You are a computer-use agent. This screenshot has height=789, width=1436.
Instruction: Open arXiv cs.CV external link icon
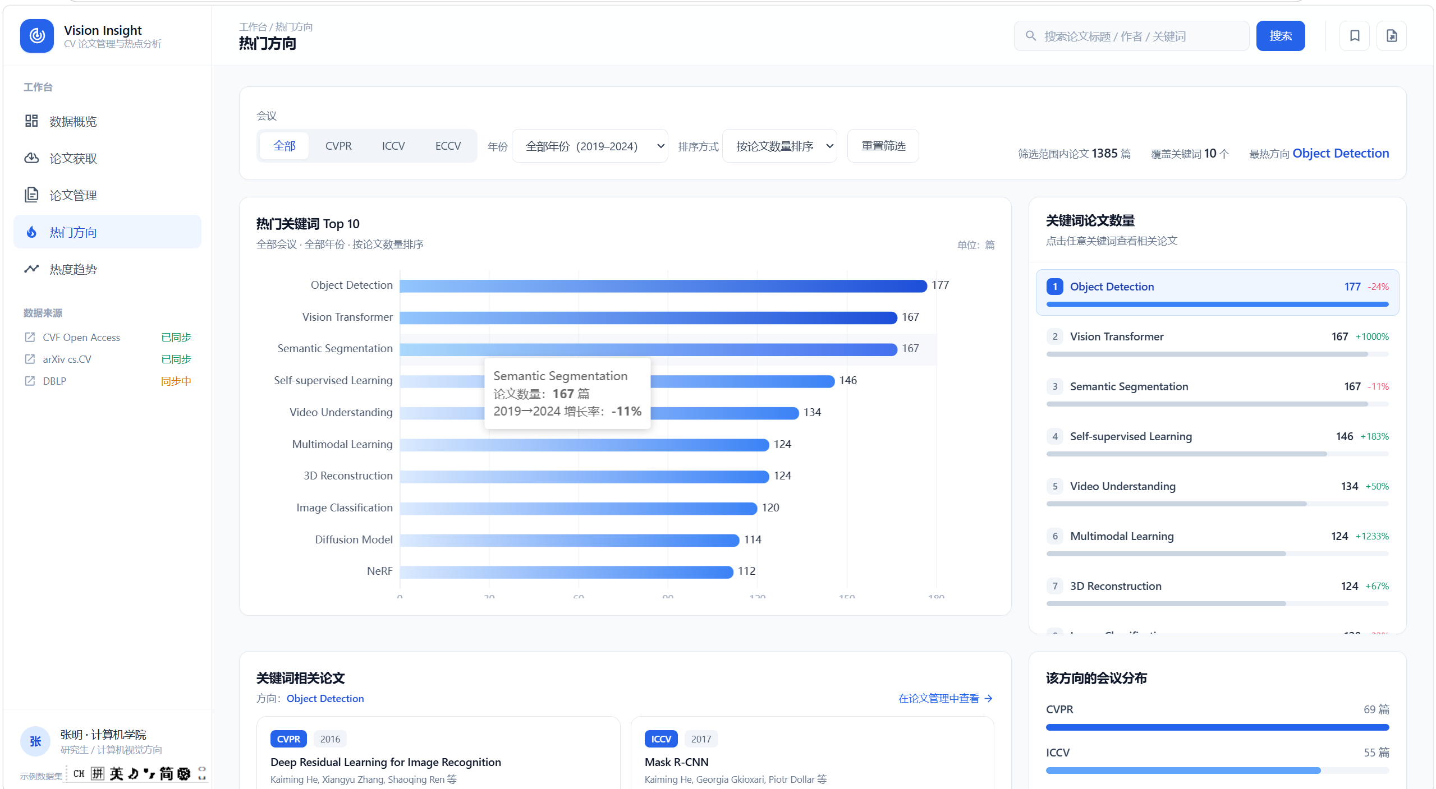tap(30, 359)
